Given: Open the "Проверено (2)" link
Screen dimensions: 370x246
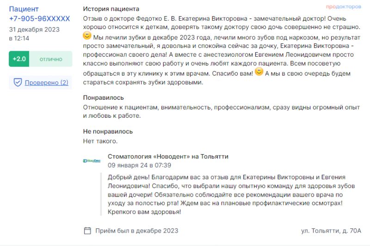Looking at the screenshot, I should (x=47, y=83).
